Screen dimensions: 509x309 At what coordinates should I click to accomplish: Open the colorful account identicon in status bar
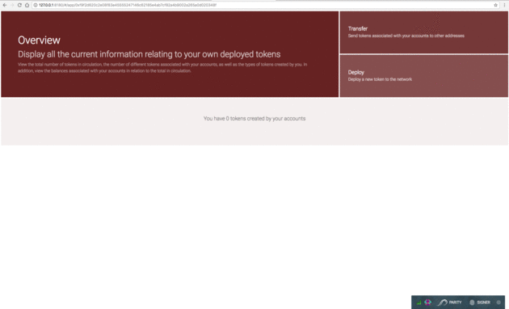(x=428, y=303)
